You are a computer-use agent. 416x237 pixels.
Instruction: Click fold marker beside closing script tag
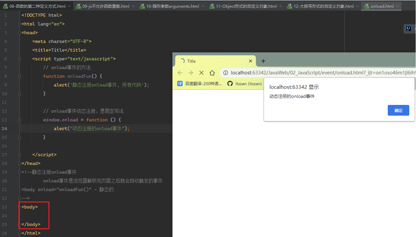pyautogui.click(x=20, y=155)
